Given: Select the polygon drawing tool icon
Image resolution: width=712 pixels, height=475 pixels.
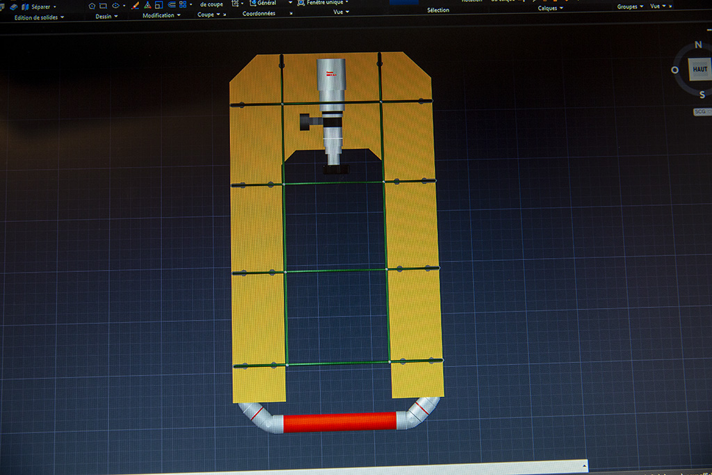Looking at the screenshot, I should 92,6.
